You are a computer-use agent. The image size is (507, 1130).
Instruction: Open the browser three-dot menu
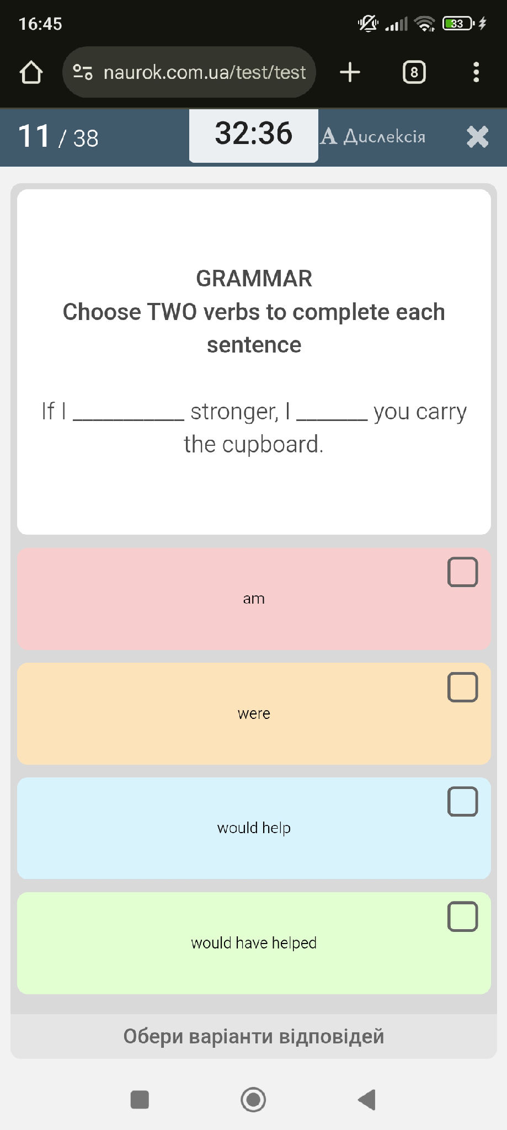(476, 72)
